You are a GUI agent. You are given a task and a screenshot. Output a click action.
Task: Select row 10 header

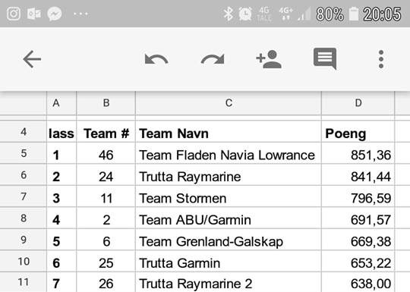point(24,262)
